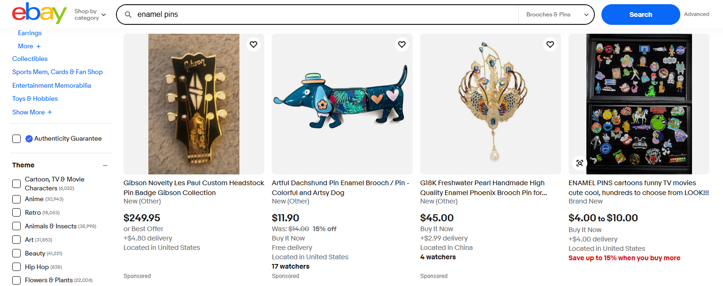Tick the Animals & Insects checkbox
This screenshot has height=286, width=723.
pos(16,226)
